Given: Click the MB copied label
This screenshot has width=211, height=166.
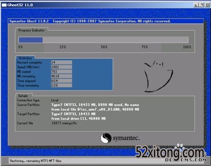Looking at the screenshot, I should click(24, 72).
